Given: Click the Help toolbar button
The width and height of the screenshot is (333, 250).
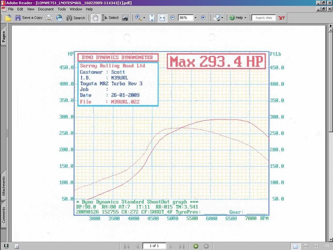Looking at the screenshot, I should tap(236, 18).
